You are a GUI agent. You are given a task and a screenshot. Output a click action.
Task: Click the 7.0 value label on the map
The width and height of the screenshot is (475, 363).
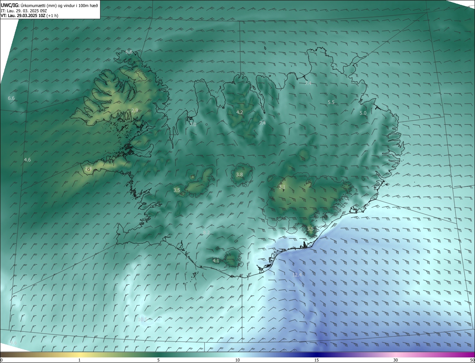click(193, 124)
